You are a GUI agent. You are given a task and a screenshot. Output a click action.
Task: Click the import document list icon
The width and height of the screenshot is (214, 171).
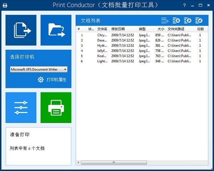[199, 21]
